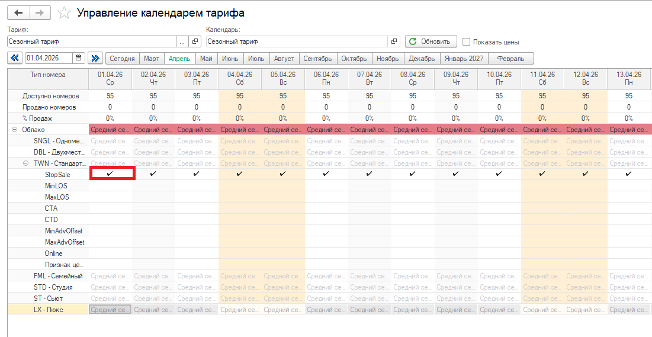652x337 pixels.
Task: Select the Признак це… row label
Action: pos(65,265)
